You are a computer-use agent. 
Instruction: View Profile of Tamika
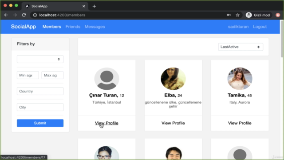tap(240, 123)
